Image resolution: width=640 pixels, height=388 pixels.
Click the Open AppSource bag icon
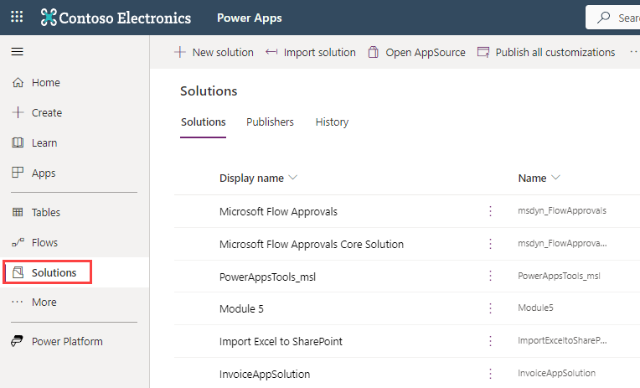click(x=373, y=52)
